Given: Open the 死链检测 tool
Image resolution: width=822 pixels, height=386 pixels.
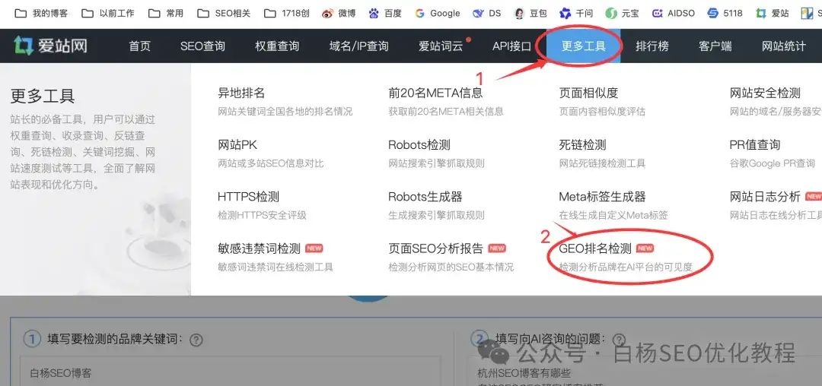Looking at the screenshot, I should [x=582, y=145].
